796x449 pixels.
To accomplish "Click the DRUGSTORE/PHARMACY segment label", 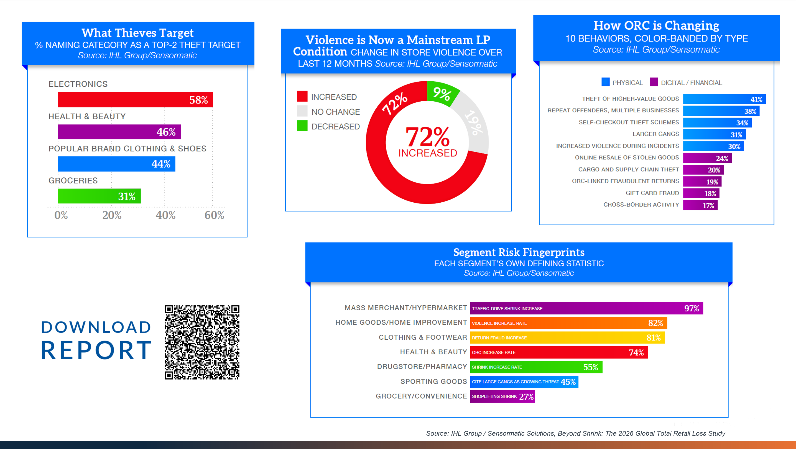I will [422, 367].
